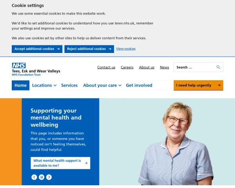Visit the Careers page link

(x=127, y=67)
